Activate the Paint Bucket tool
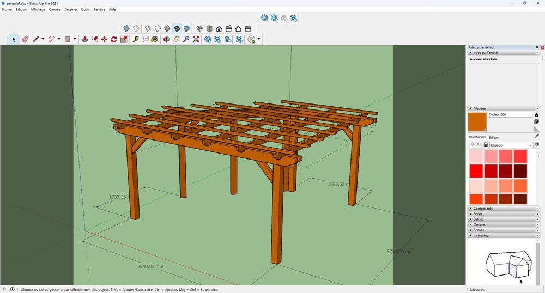This screenshot has width=545, height=293. coord(155,39)
